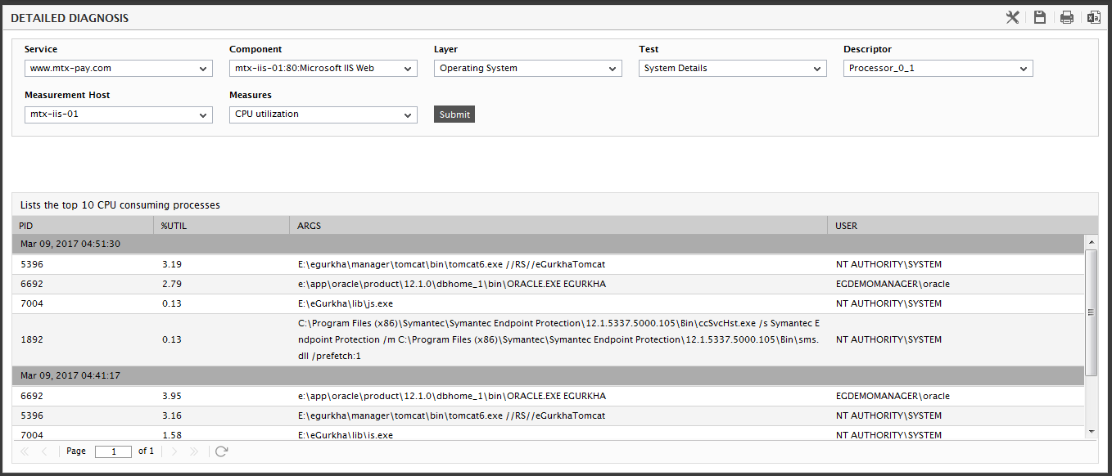
Task: Refresh the process list table
Action: [x=221, y=451]
